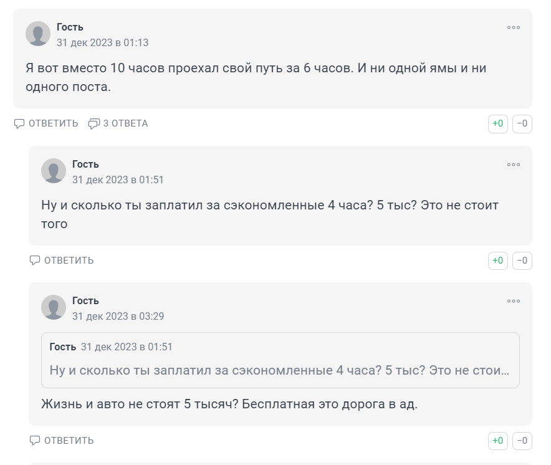The height and width of the screenshot is (465, 551).
Task: Open three-dots menu on 01:13 comment
Action: [x=513, y=27]
